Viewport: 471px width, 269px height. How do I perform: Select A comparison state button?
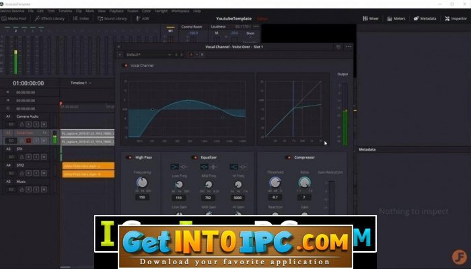pyautogui.click(x=191, y=54)
